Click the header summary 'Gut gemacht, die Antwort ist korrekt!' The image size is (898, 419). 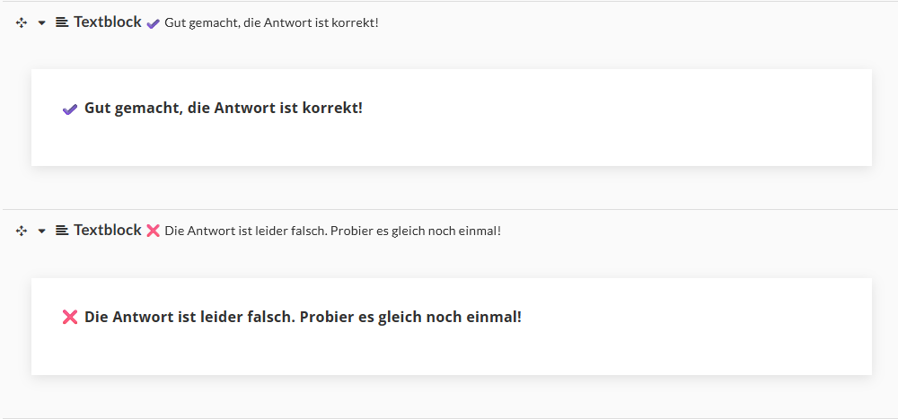pos(271,23)
